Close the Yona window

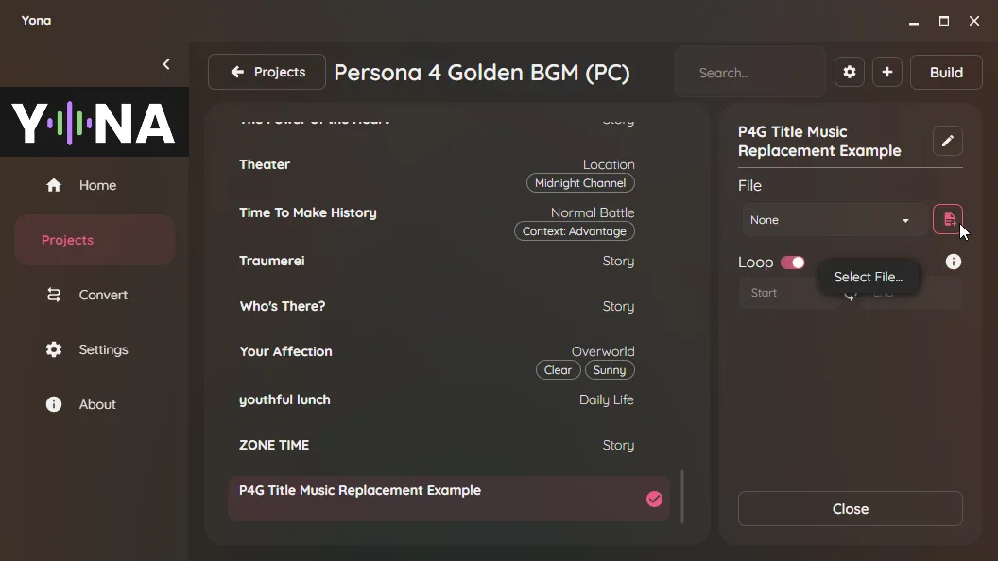click(x=973, y=21)
